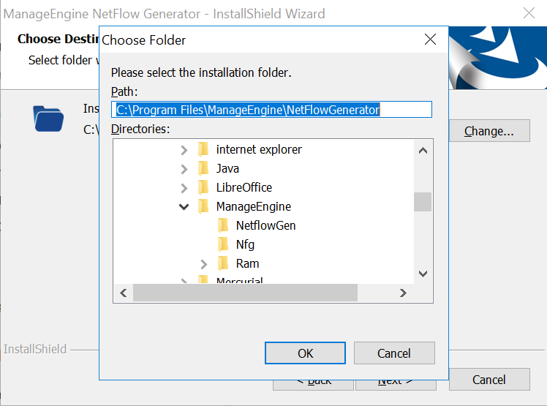The height and width of the screenshot is (406, 547).
Task: Click the Ram folder icon
Action: [x=223, y=264]
